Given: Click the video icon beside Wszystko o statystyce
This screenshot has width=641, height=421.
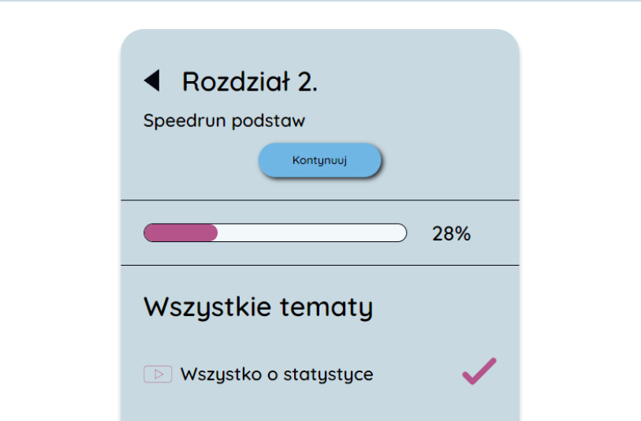Looking at the screenshot, I should coord(158,374).
